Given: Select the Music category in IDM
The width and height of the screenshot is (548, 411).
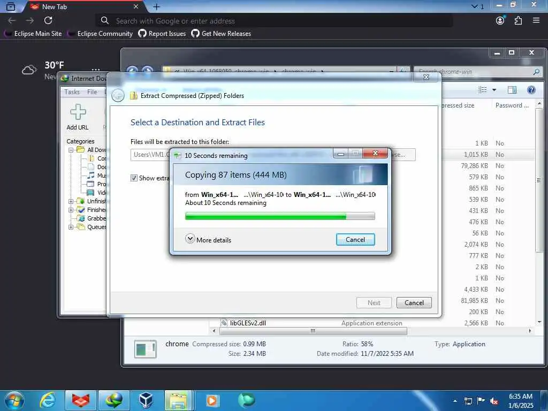Looking at the screenshot, I should point(97,176).
